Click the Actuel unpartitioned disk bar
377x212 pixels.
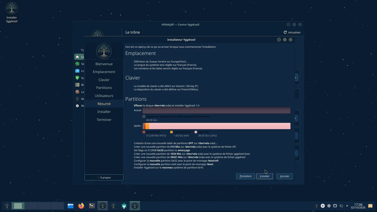(x=216, y=110)
